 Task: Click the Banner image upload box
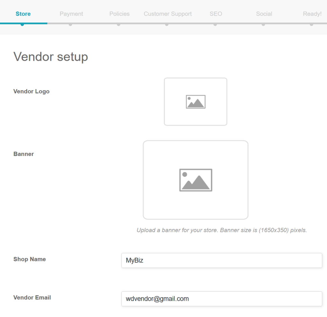tap(195, 180)
